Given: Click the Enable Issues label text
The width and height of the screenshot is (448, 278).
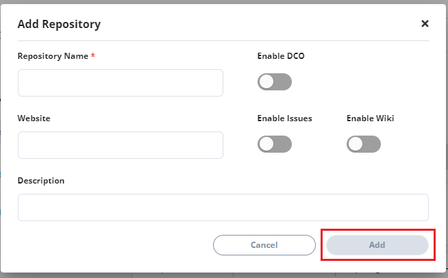Looking at the screenshot, I should (x=285, y=118).
